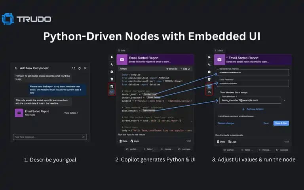Image resolution: width=304 pixels, height=190 pixels.
Task: Click Show UI in the Python editor header
Action: point(172,69)
